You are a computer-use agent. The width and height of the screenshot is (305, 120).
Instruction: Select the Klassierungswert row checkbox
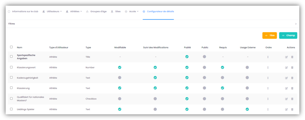(x=11, y=67)
